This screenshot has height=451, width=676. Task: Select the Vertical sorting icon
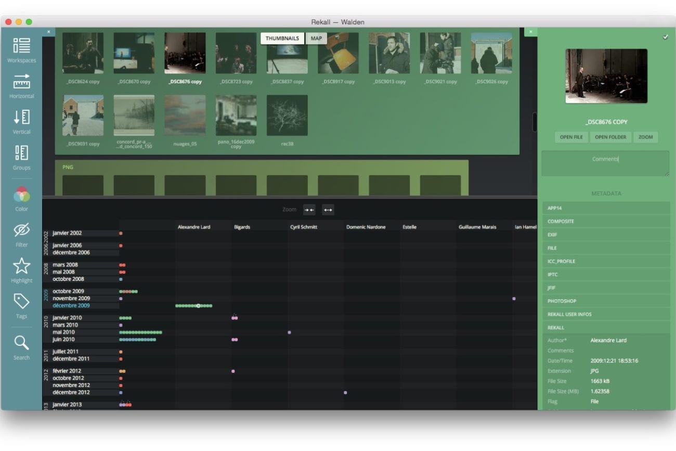[x=21, y=117]
